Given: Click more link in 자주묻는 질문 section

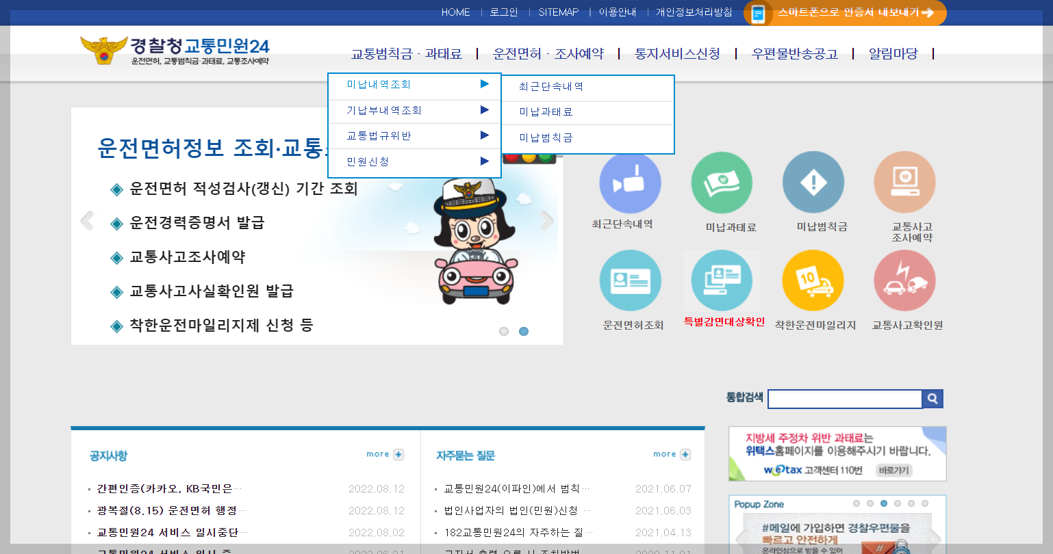Looking at the screenshot, I should [664, 454].
